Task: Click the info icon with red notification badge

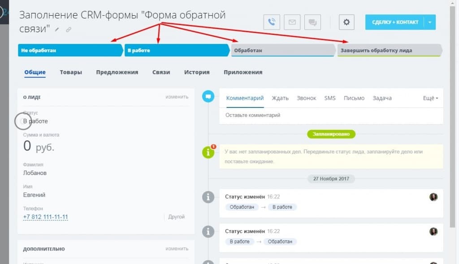Action: point(208,153)
